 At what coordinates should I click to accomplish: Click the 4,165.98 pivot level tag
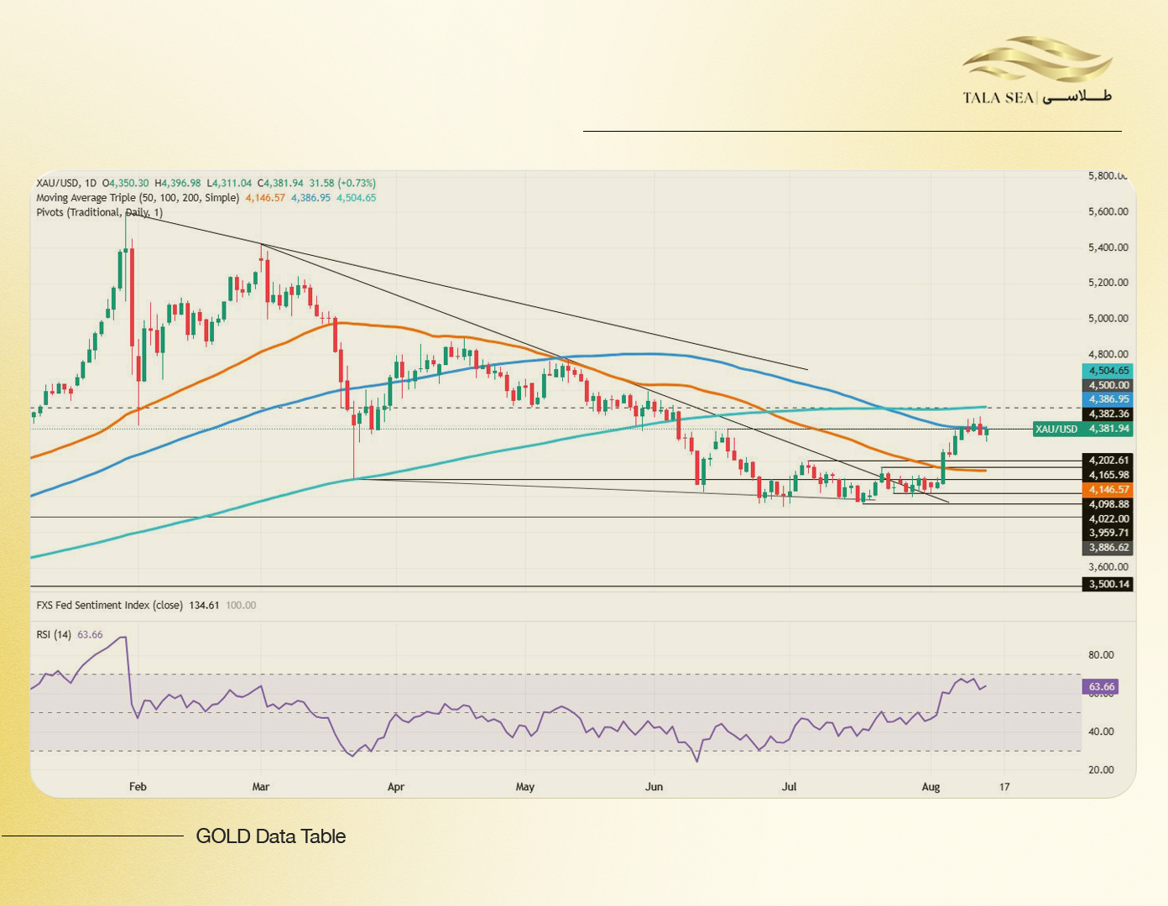[1108, 475]
